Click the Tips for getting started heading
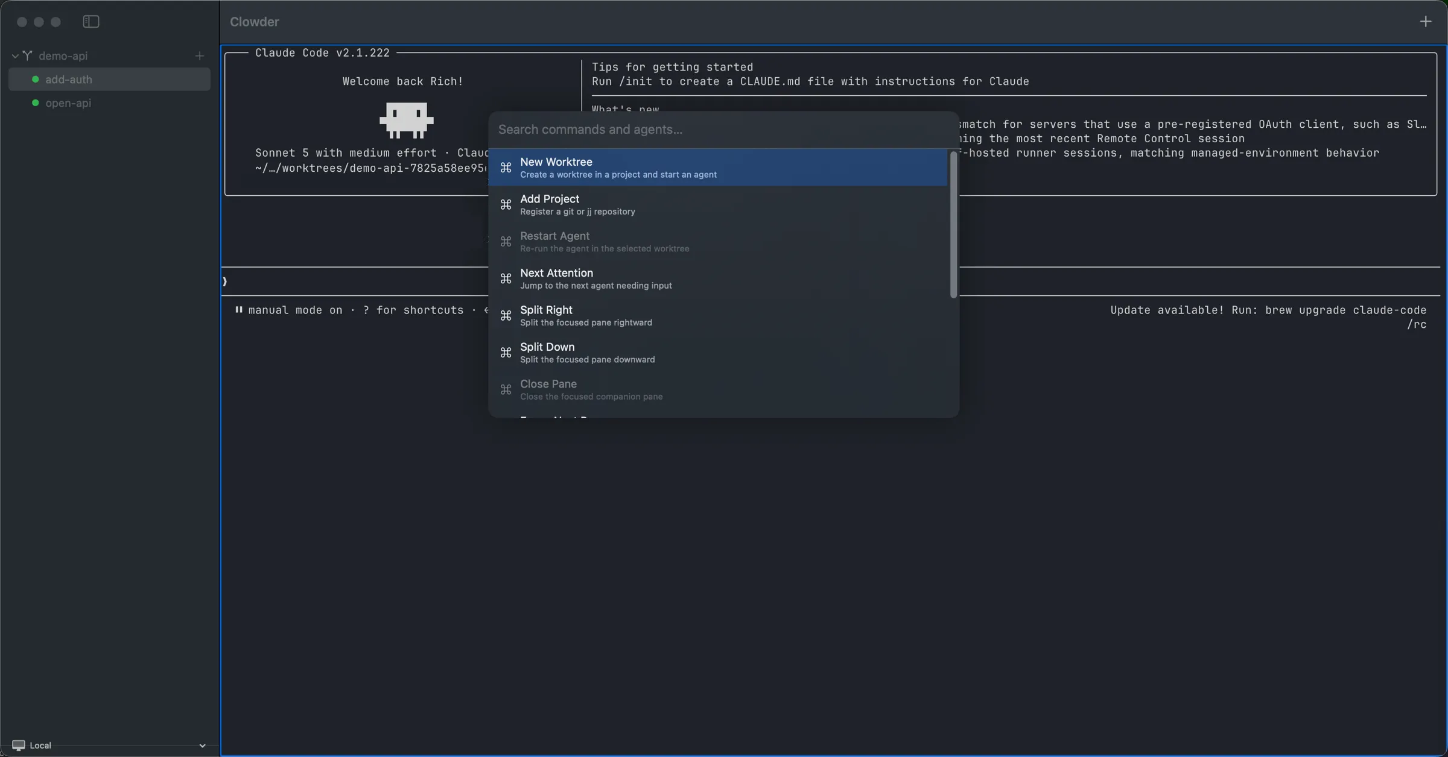Image resolution: width=1448 pixels, height=757 pixels. [672, 67]
